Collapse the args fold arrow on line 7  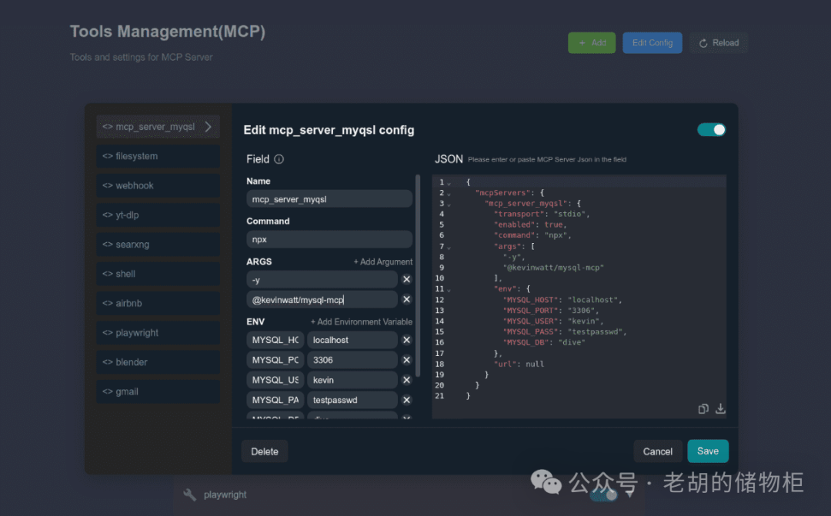click(449, 248)
